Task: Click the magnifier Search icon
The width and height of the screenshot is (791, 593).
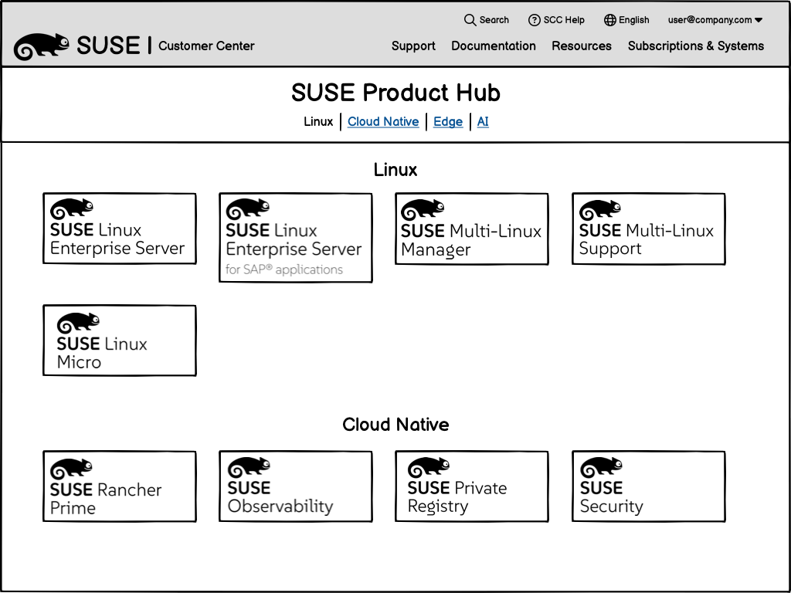Action: (x=470, y=20)
